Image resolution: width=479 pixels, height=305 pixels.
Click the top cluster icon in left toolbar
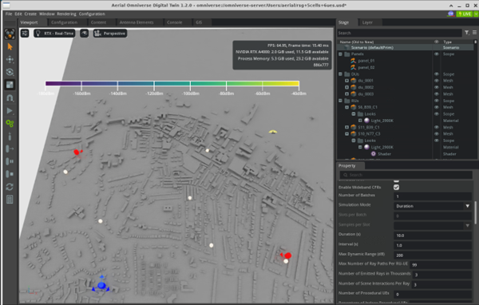[x=10, y=34]
